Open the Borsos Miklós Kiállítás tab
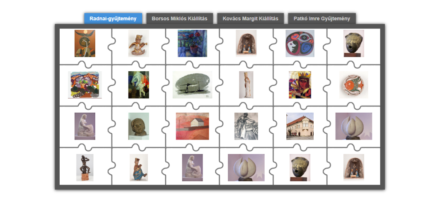 tap(179, 19)
